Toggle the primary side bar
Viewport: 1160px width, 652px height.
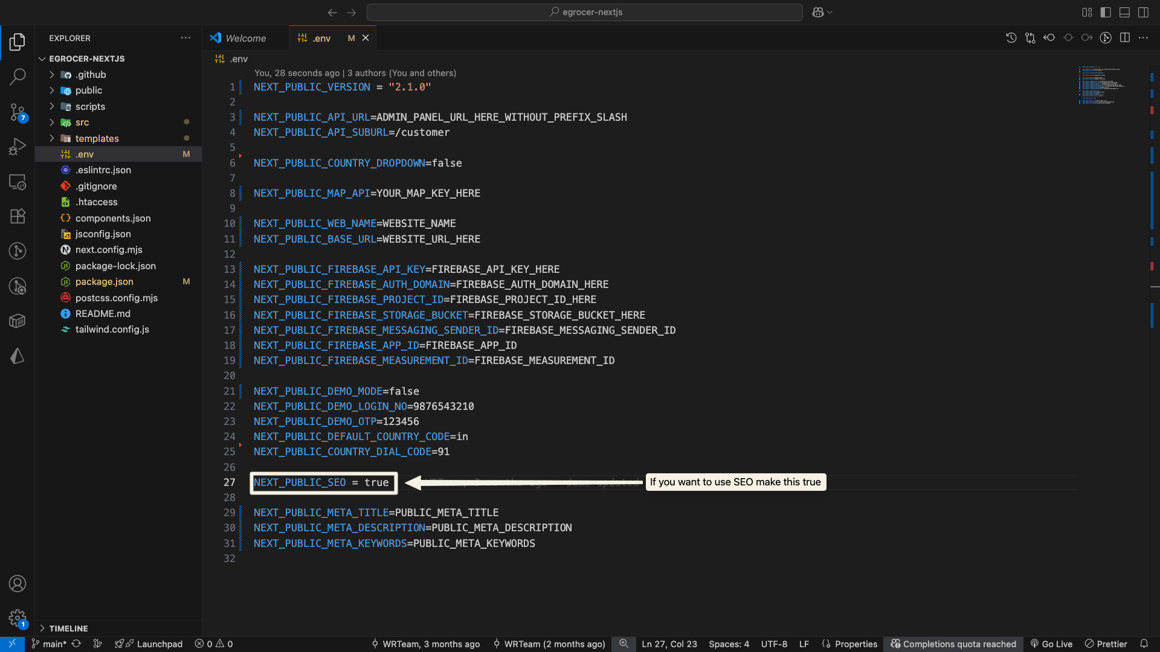click(x=1106, y=12)
